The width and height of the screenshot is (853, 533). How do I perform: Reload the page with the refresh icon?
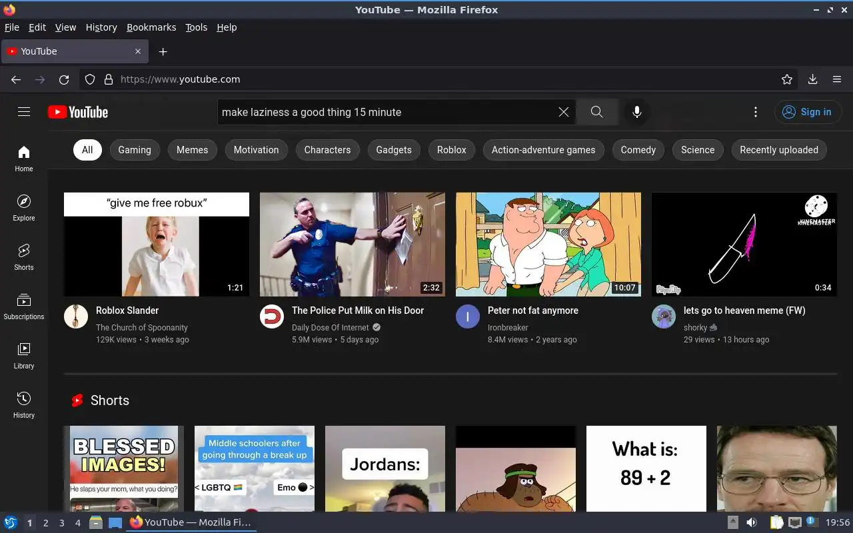(64, 79)
